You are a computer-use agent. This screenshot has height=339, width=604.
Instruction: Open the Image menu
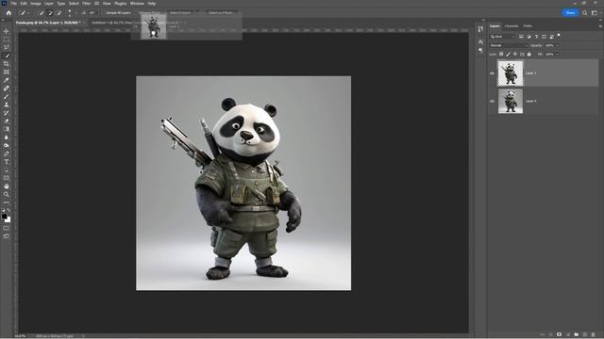tap(36, 4)
